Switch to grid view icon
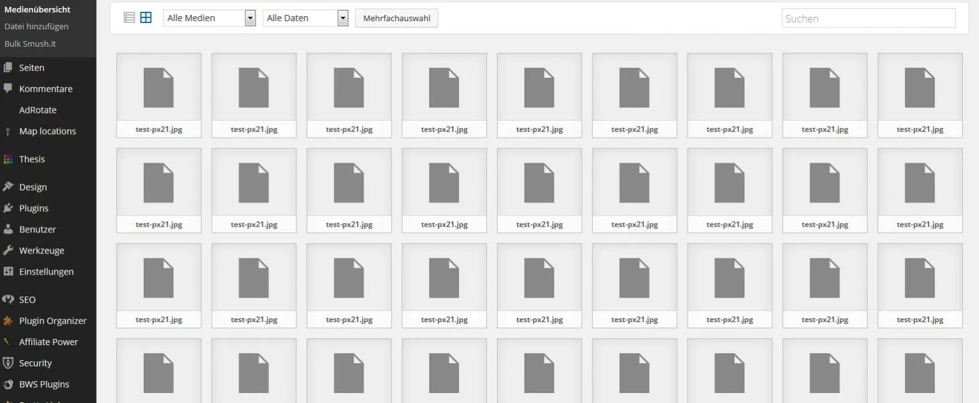Screen dimensions: 979x403 146,17
